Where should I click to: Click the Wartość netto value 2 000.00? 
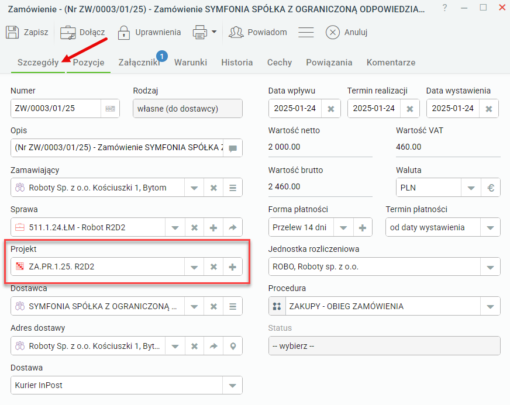[284, 147]
